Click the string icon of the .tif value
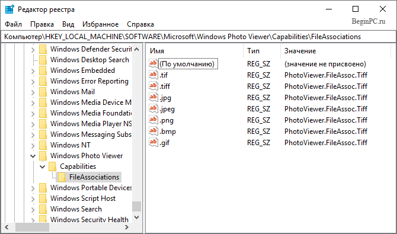 [x=153, y=75]
